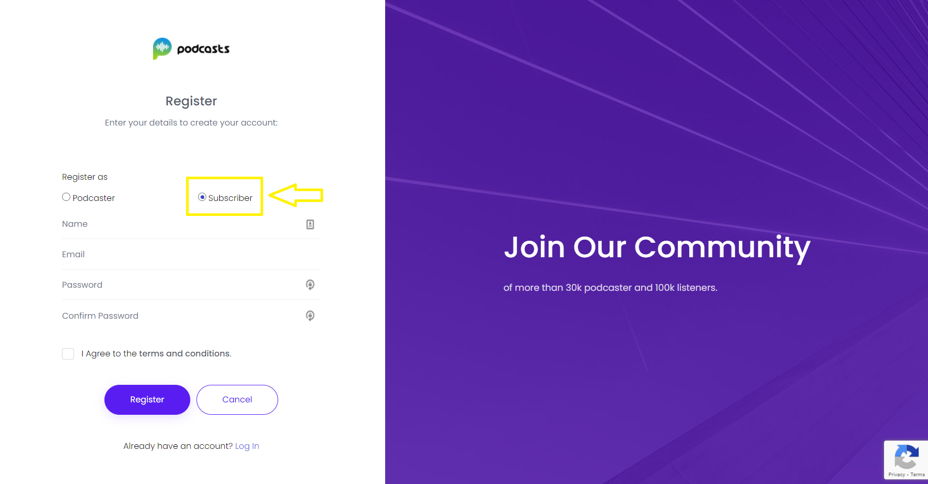Click the Cancel button
This screenshot has width=928, height=484.
pos(237,400)
